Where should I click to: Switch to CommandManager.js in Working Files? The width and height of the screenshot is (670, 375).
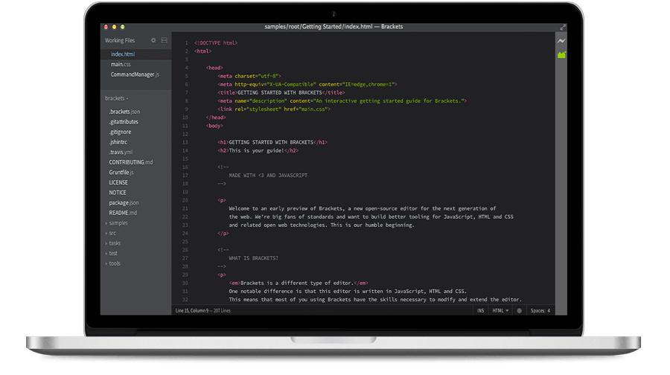point(134,74)
